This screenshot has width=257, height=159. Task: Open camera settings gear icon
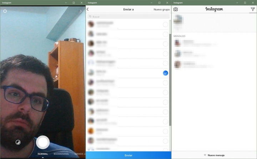click(x=5, y=11)
